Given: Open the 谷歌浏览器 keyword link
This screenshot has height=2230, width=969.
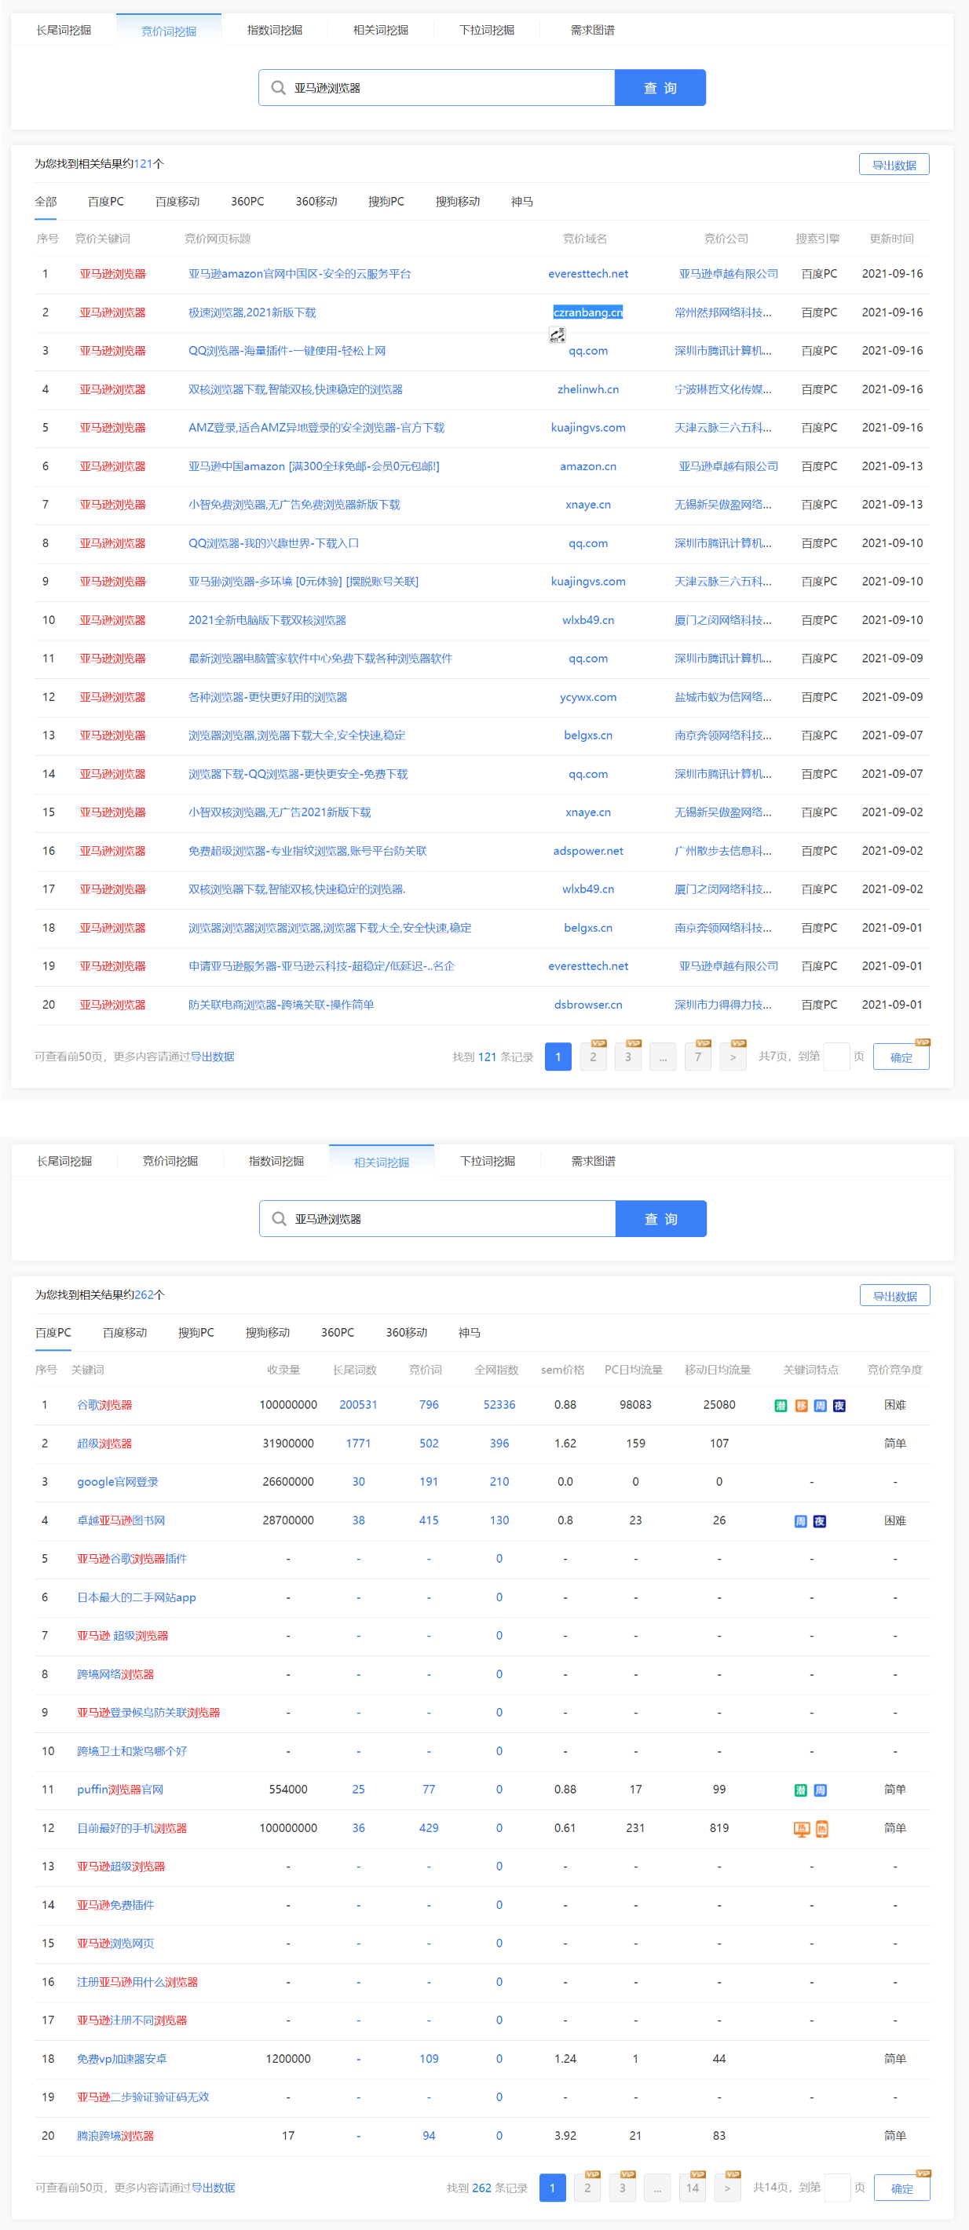Looking at the screenshot, I should pos(104,1405).
